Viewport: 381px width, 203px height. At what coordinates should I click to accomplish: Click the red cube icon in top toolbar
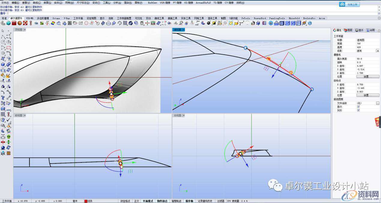[x=14, y=23]
